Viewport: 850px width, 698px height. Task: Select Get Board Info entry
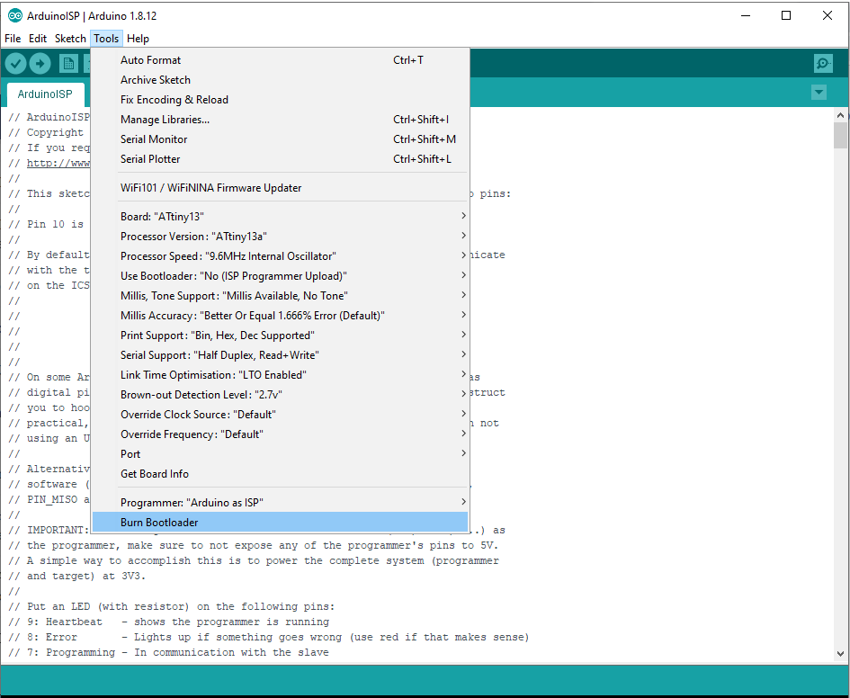(x=280, y=474)
